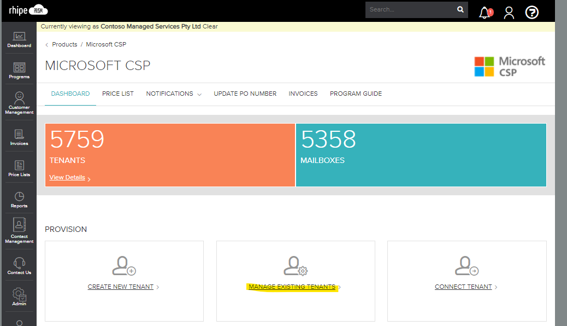Click the Manage Existing Tenants link
This screenshot has height=326, width=567.
(x=292, y=287)
